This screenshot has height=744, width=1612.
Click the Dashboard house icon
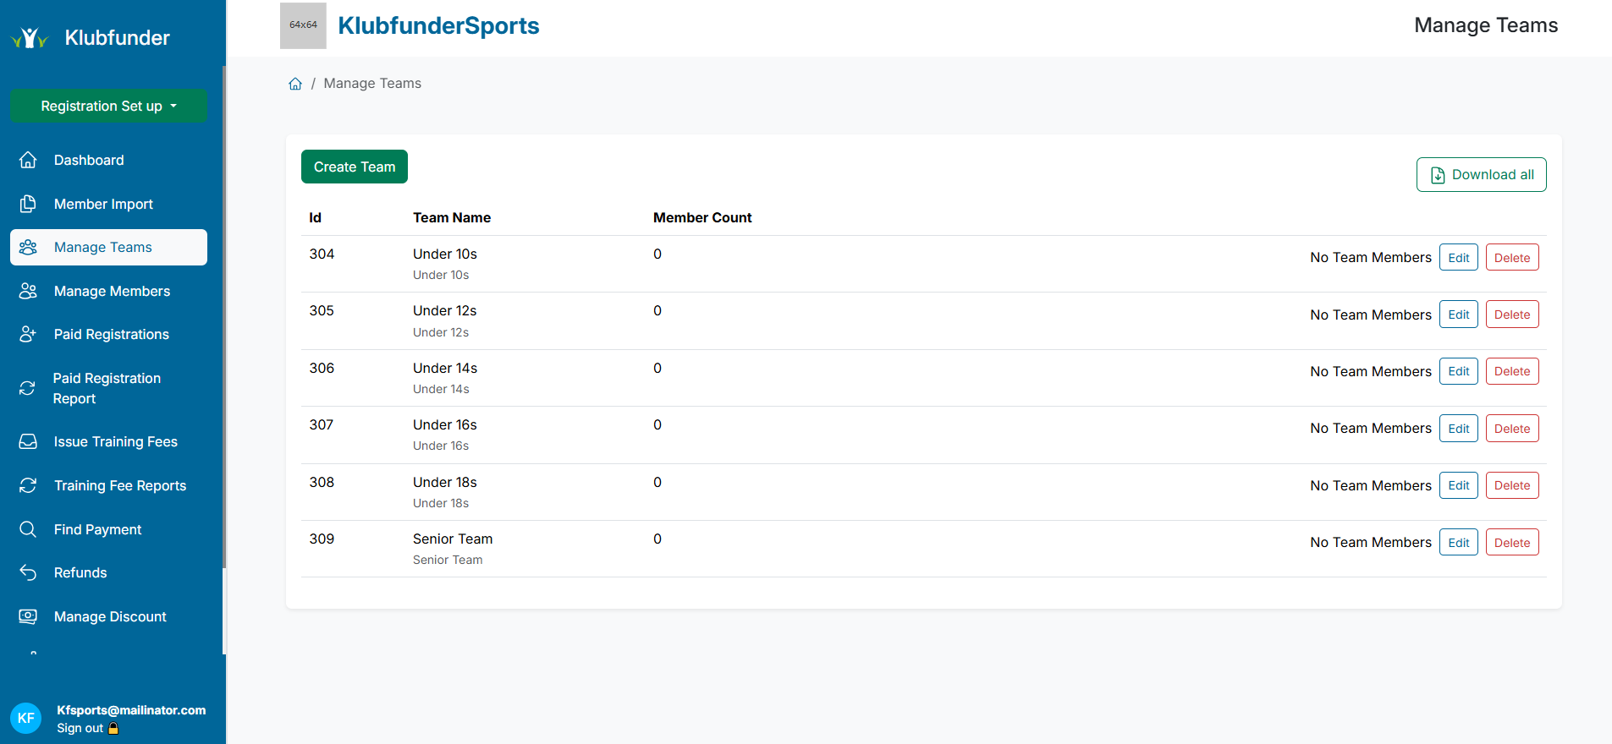tap(28, 160)
